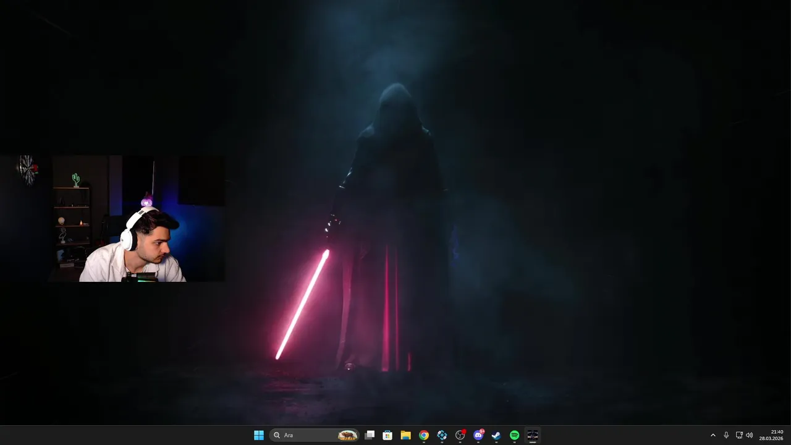Click the webcam overlay video feed
Image resolution: width=791 pixels, height=445 pixels.
tap(112, 219)
